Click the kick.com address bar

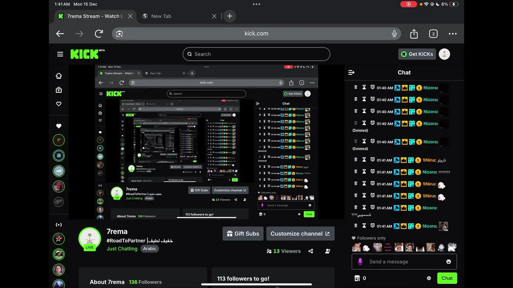coord(256,34)
